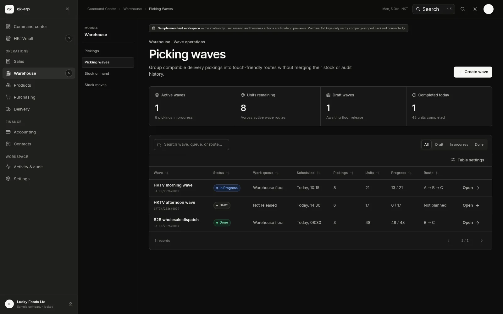Sort by the Wave column

point(161,173)
